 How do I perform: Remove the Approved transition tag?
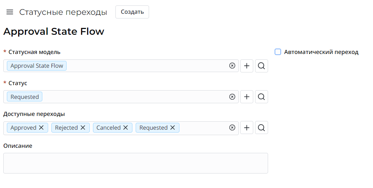[x=41, y=128]
